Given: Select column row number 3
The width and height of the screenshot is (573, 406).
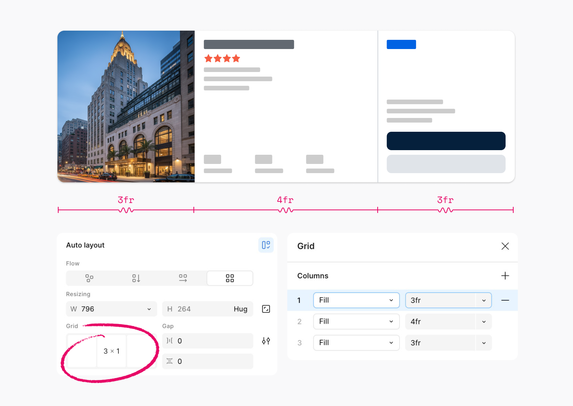Looking at the screenshot, I should pos(300,343).
